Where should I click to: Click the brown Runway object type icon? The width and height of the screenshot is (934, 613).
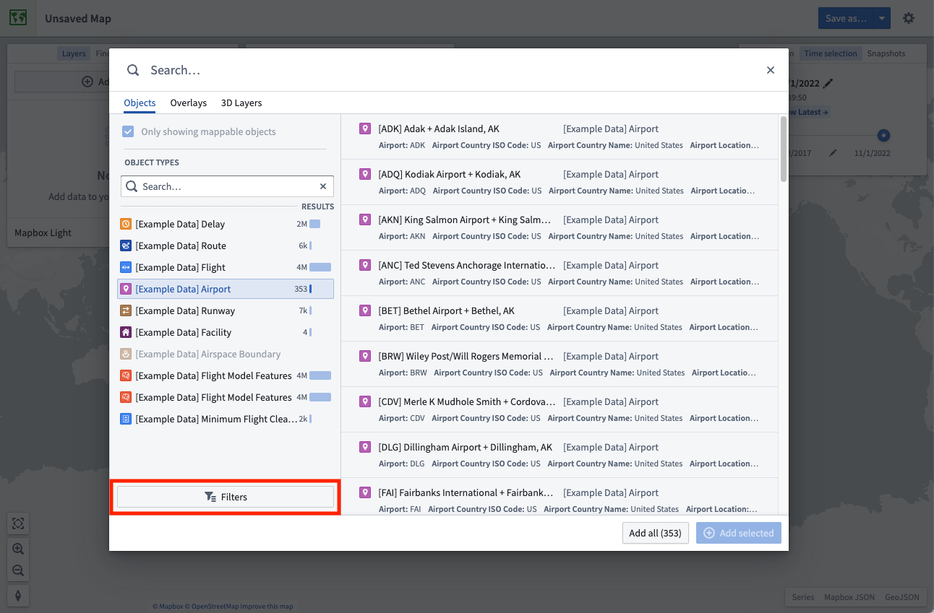coord(126,310)
